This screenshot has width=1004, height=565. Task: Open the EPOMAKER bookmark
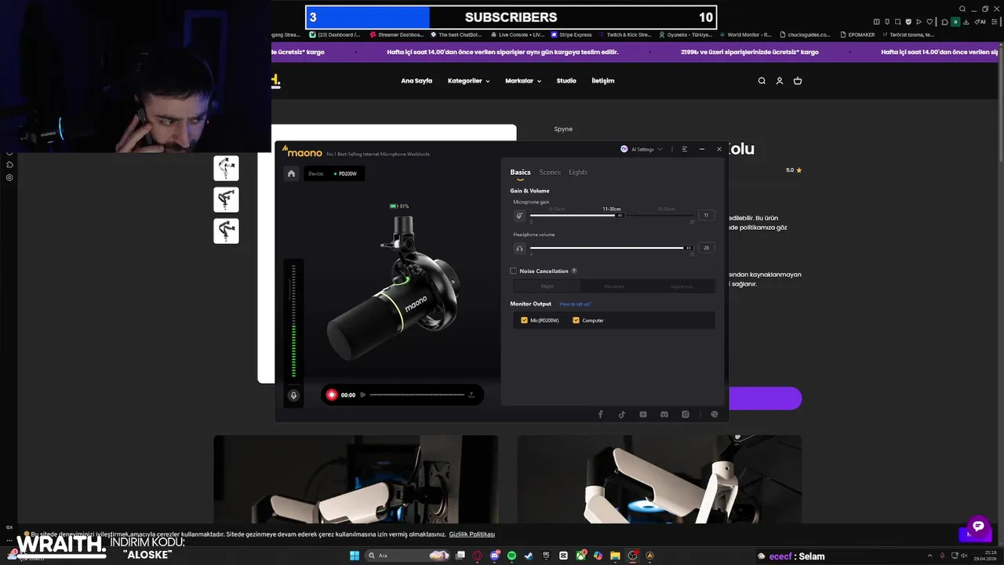[857, 35]
